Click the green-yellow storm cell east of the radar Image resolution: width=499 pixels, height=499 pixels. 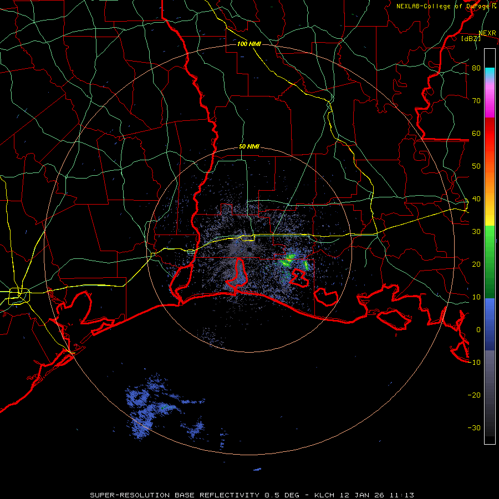(x=288, y=259)
